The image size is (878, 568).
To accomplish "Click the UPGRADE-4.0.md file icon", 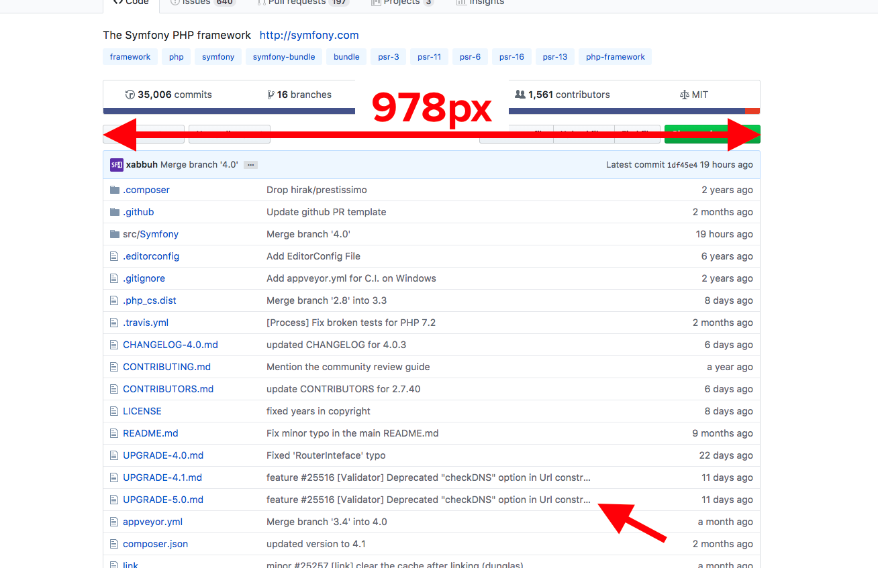I will tap(114, 455).
